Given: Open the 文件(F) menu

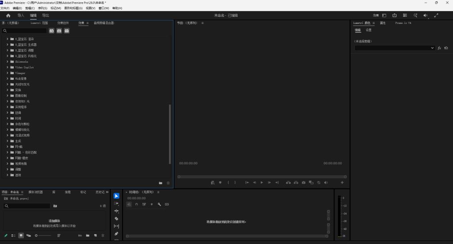Looking at the screenshot, I should [x=5, y=8].
